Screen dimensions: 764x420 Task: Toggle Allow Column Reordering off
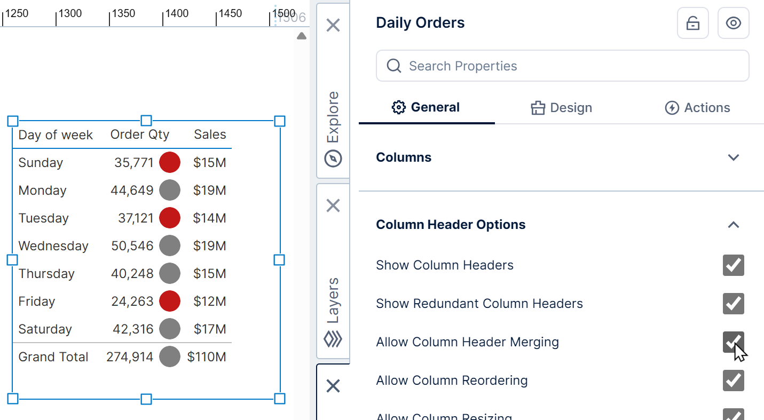click(733, 381)
